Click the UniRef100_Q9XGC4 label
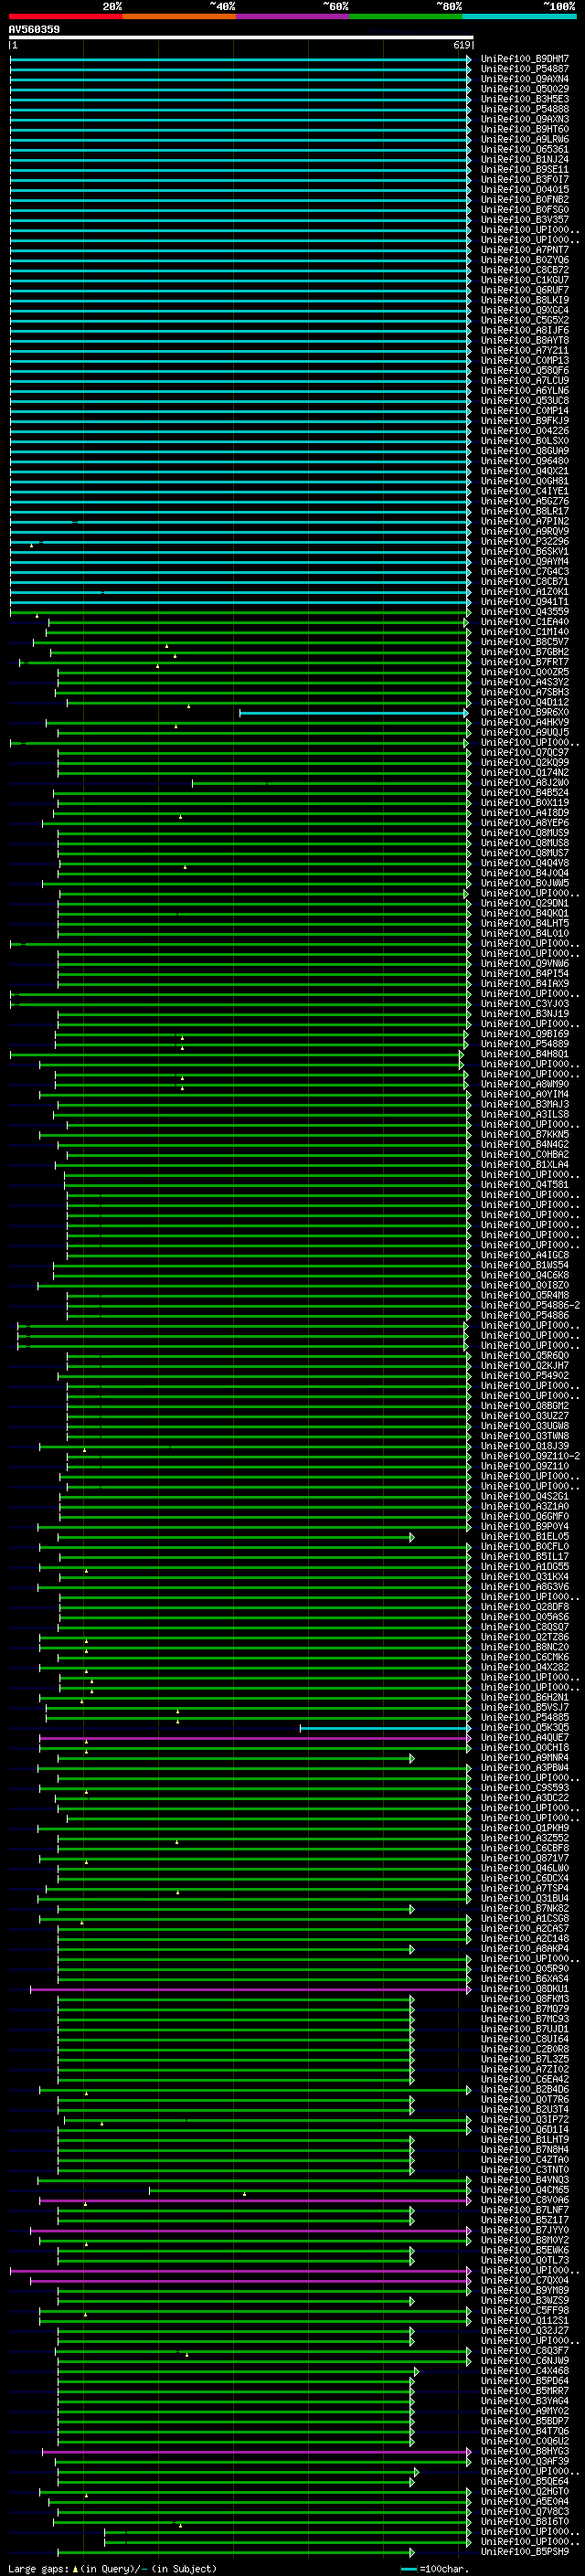The width and height of the screenshot is (585, 2576). tap(525, 311)
